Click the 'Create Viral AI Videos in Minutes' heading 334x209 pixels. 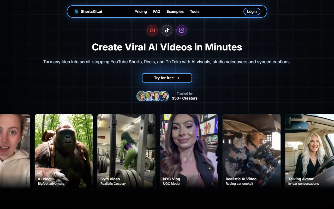(167, 47)
